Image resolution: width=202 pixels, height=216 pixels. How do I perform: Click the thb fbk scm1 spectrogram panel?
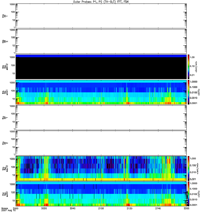click(101, 92)
